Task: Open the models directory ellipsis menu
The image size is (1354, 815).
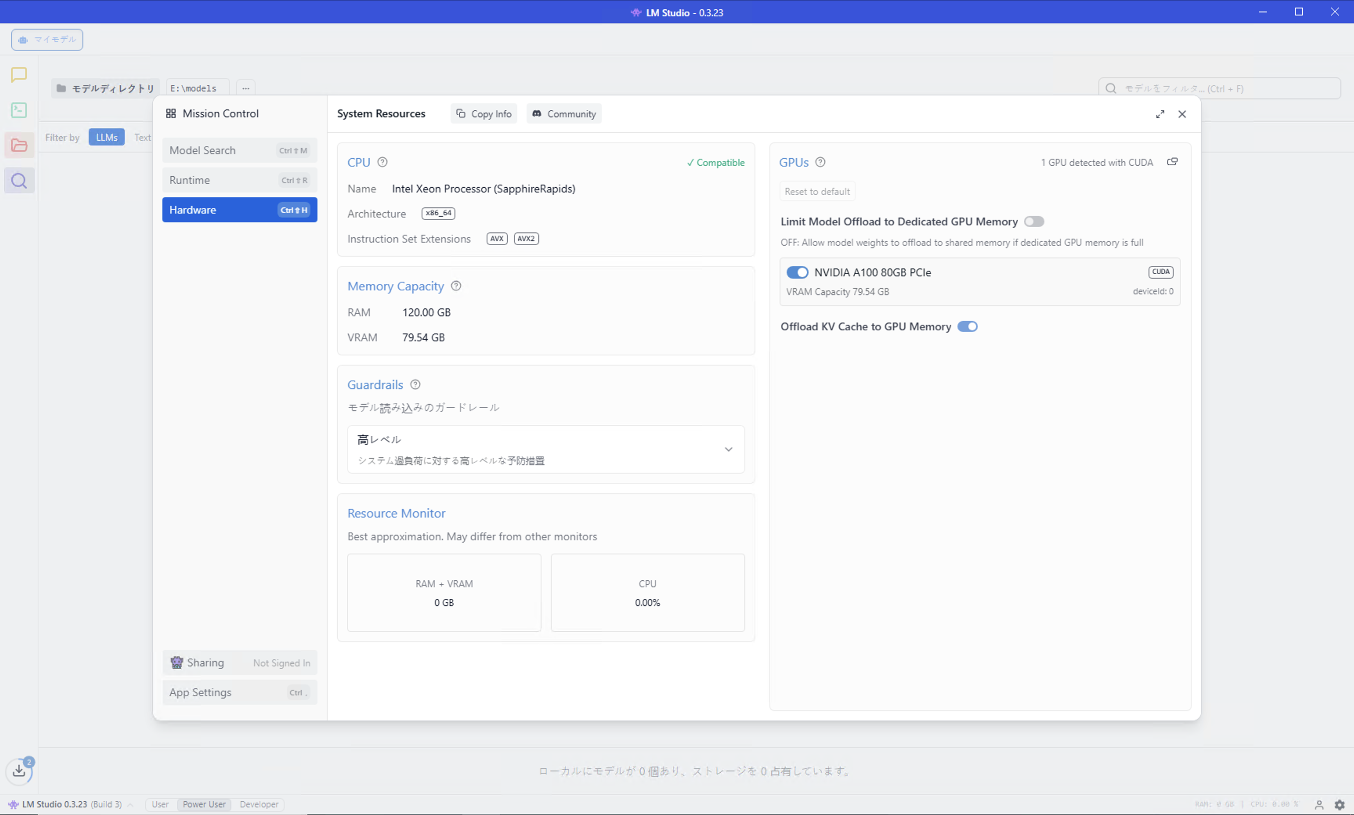Action: click(245, 89)
